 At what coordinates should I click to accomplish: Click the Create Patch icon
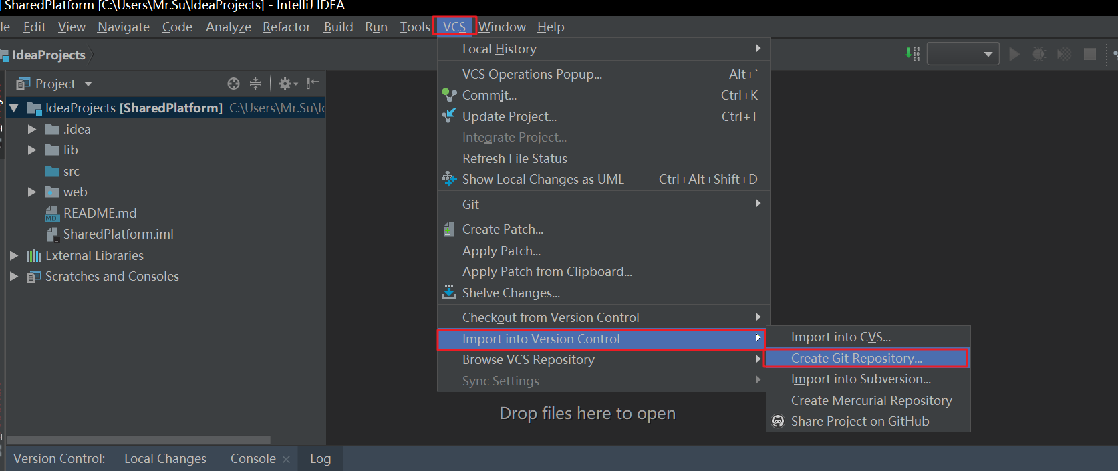(450, 229)
